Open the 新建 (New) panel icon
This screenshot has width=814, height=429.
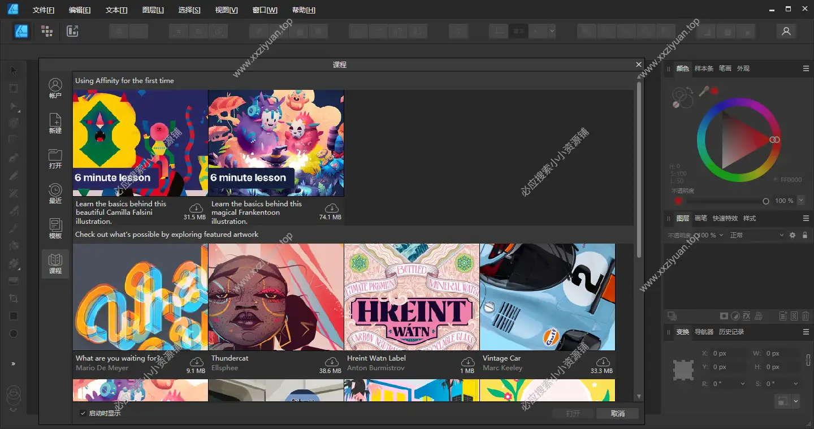pyautogui.click(x=55, y=123)
